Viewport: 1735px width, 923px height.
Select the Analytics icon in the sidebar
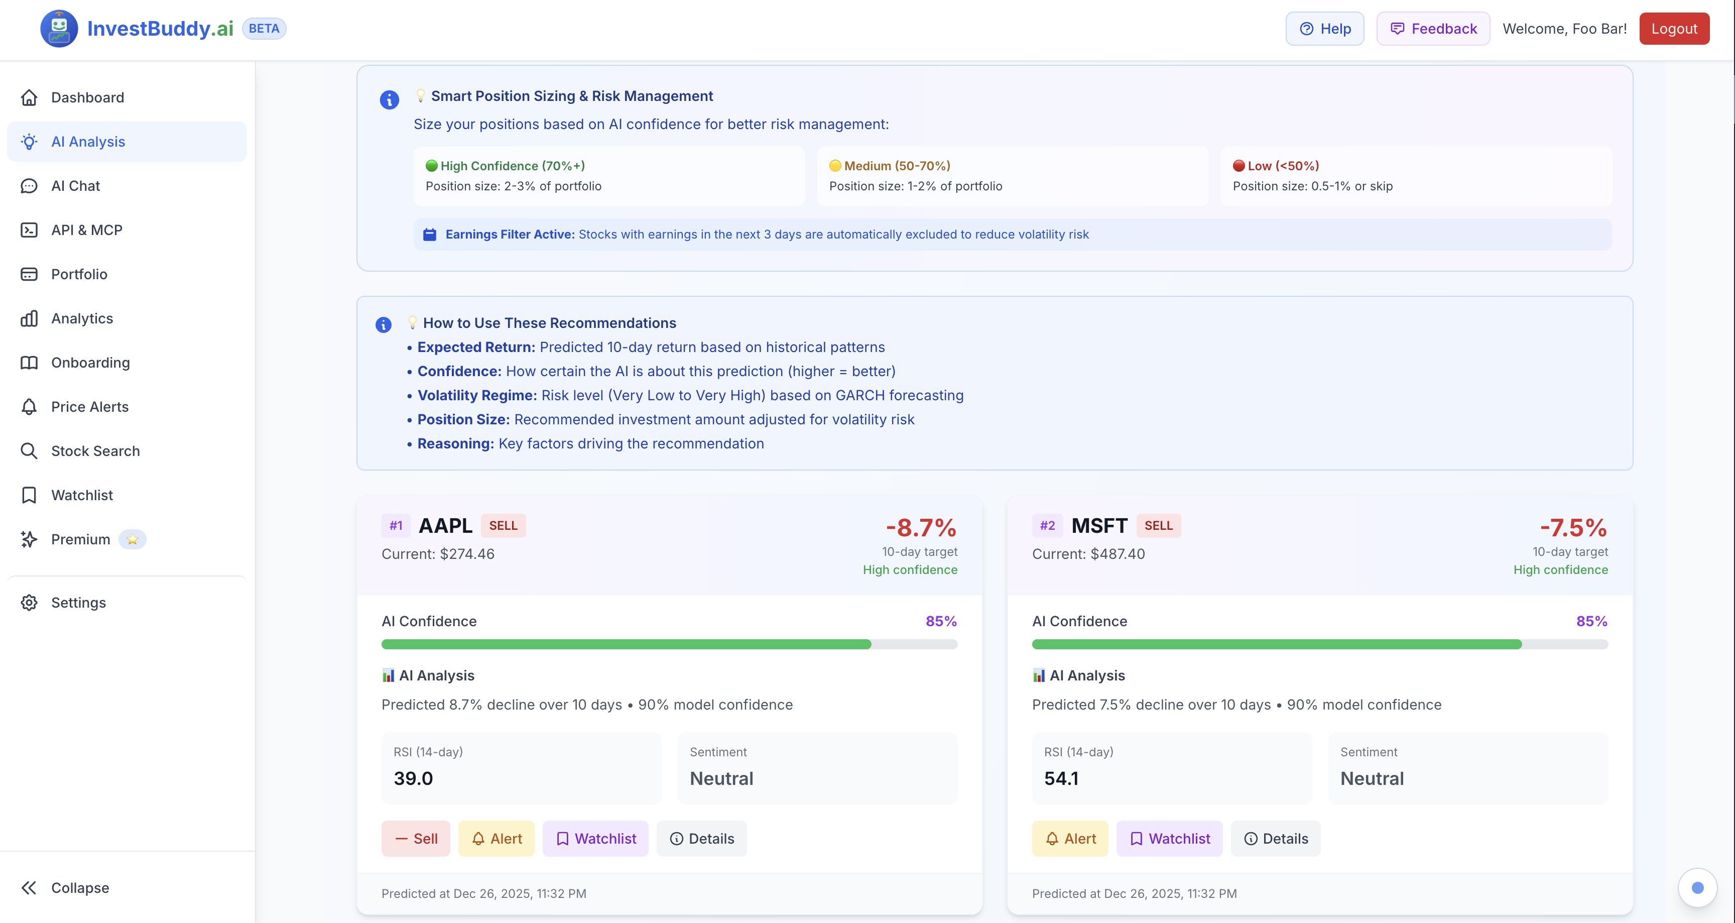(x=29, y=318)
